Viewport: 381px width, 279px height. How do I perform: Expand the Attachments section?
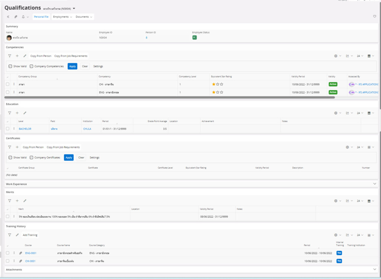[x=374, y=269]
